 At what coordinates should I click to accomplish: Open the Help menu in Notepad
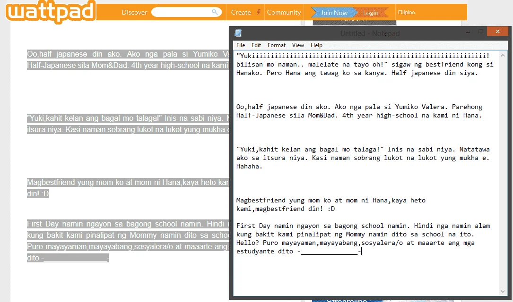click(316, 45)
